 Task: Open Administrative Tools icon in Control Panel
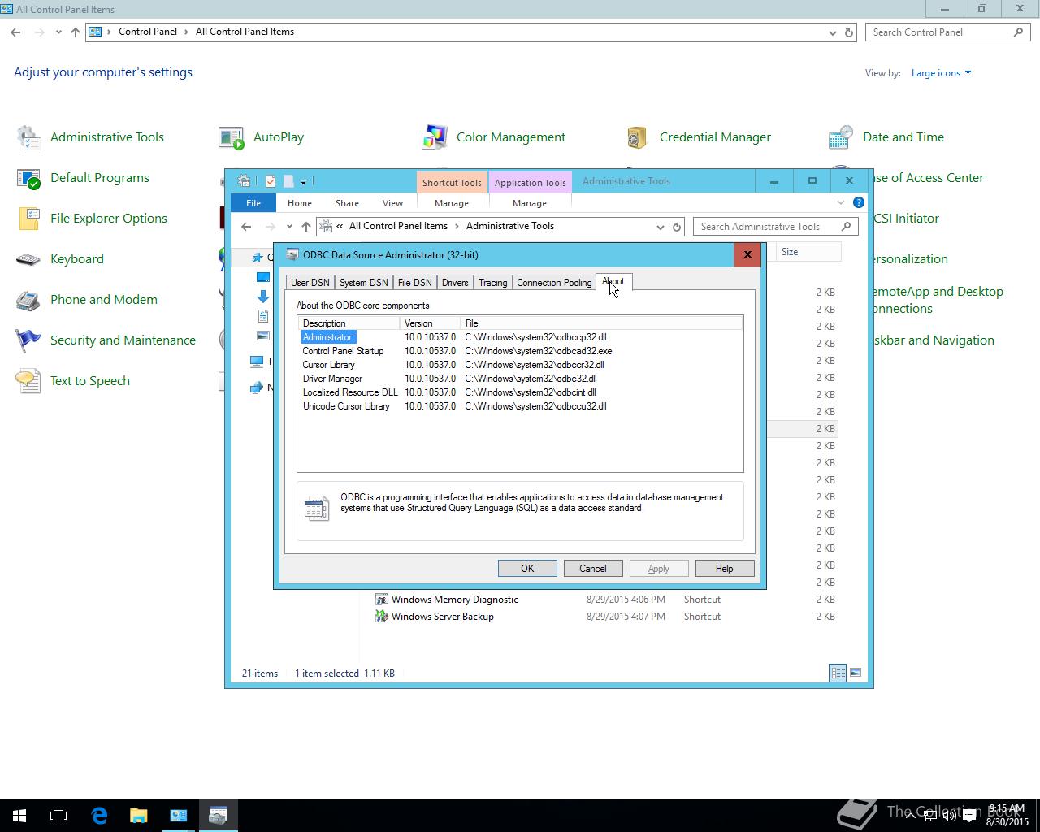click(x=29, y=137)
